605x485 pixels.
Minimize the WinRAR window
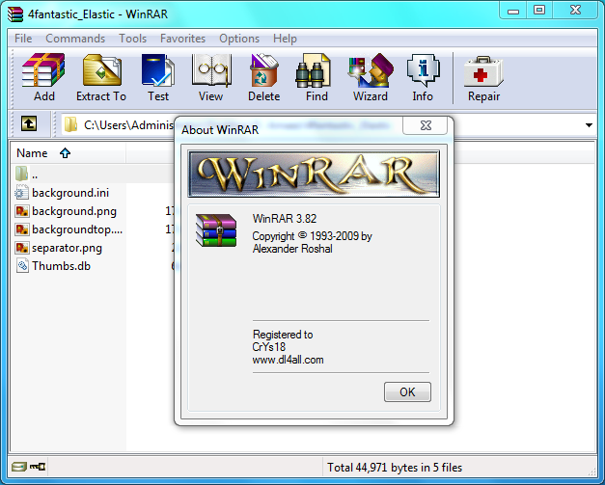tap(512, 10)
